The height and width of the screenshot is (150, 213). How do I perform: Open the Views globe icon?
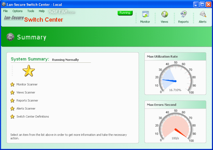point(165,14)
